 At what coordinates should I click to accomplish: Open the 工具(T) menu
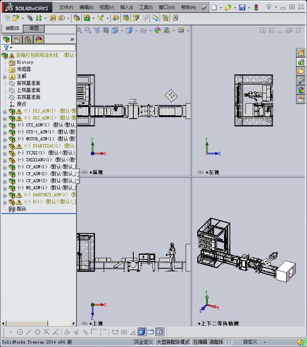click(x=146, y=7)
